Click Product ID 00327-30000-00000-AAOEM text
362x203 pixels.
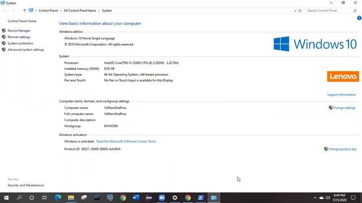tap(92, 149)
